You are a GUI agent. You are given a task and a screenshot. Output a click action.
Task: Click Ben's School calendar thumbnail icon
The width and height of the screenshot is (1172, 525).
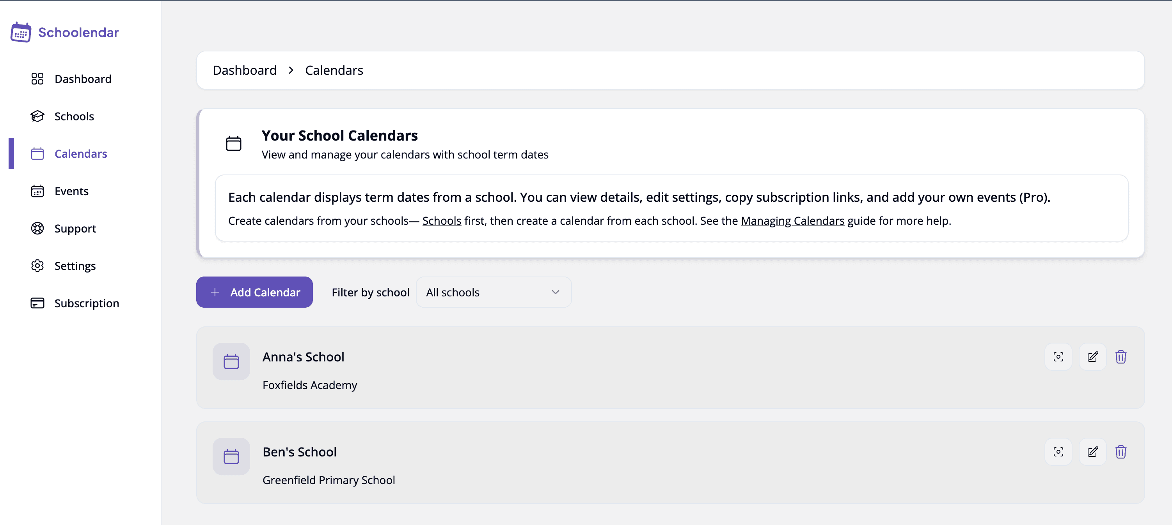click(231, 456)
